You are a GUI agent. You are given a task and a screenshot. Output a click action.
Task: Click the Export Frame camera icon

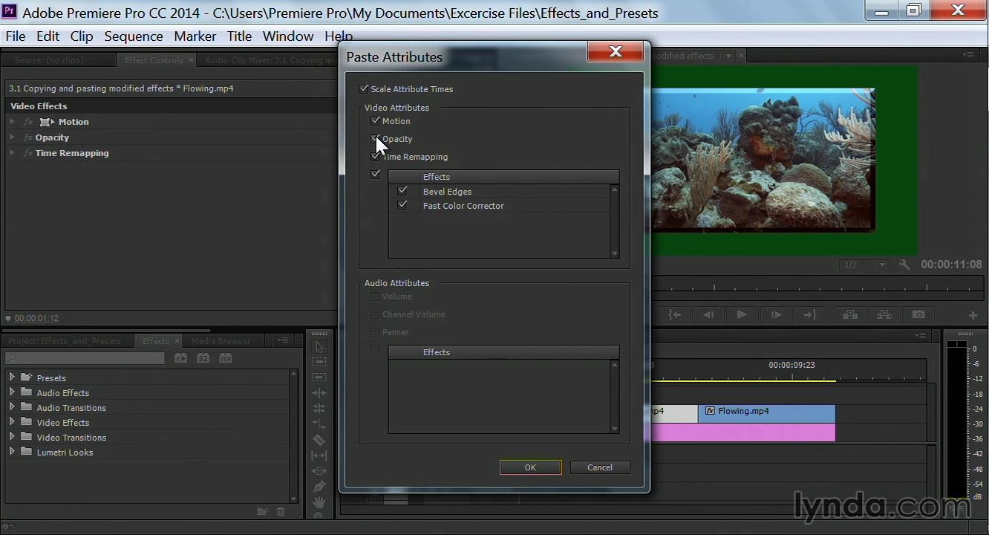[918, 315]
